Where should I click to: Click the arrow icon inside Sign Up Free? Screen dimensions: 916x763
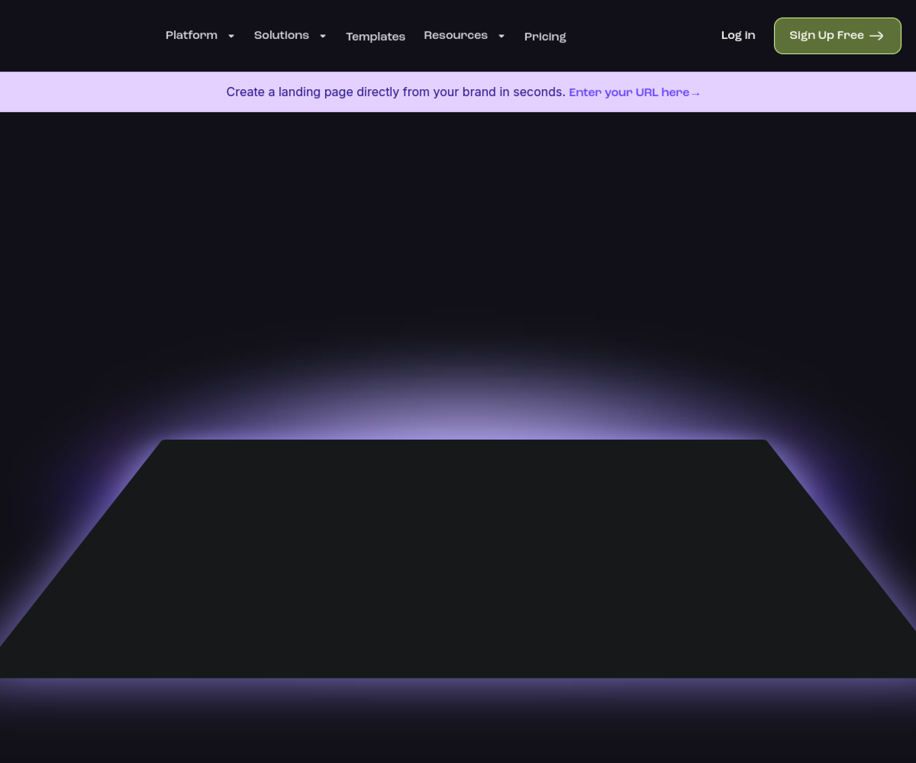point(876,35)
